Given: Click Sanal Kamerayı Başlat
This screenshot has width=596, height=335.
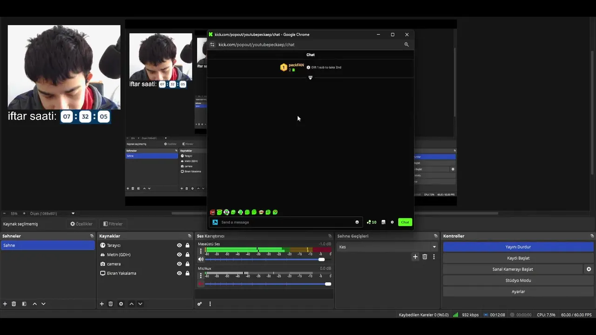Looking at the screenshot, I should click(x=513, y=269).
